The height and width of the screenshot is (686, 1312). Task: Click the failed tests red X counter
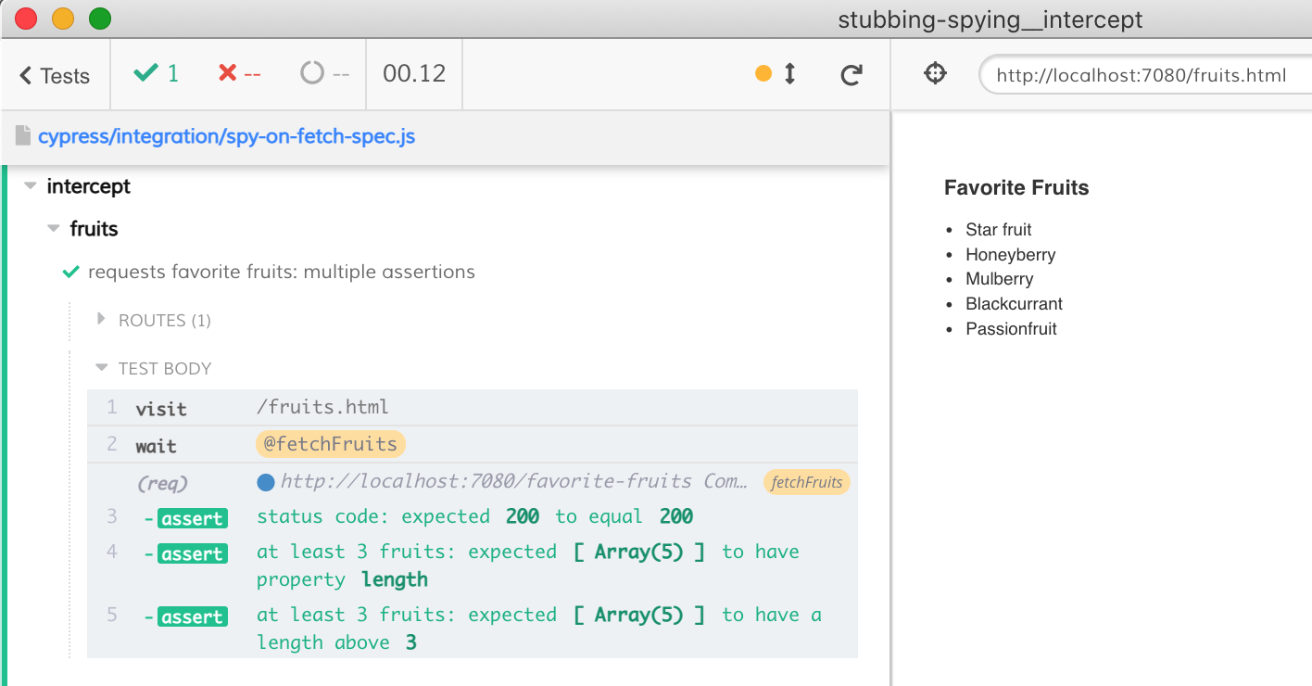coord(240,73)
